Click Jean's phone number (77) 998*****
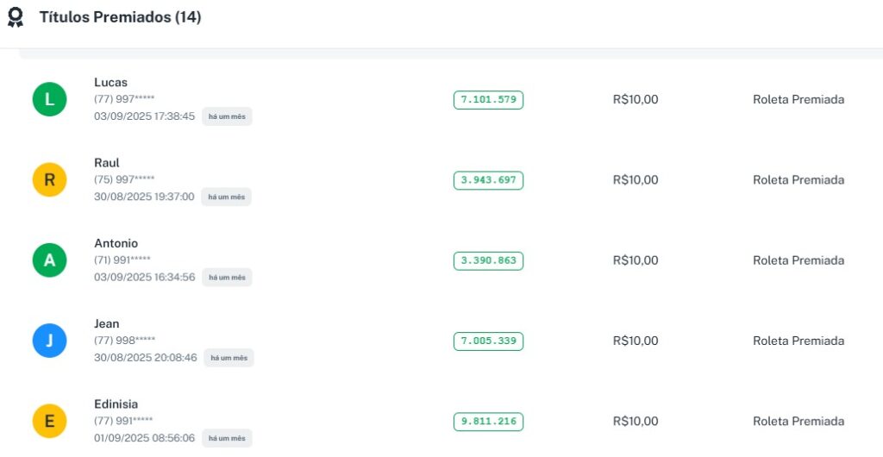 [124, 341]
